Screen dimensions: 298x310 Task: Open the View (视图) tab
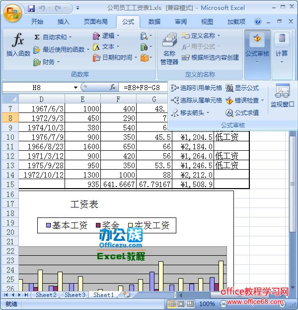[207, 21]
